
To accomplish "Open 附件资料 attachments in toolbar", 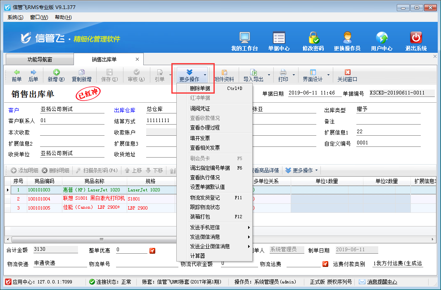I will coord(224,75).
